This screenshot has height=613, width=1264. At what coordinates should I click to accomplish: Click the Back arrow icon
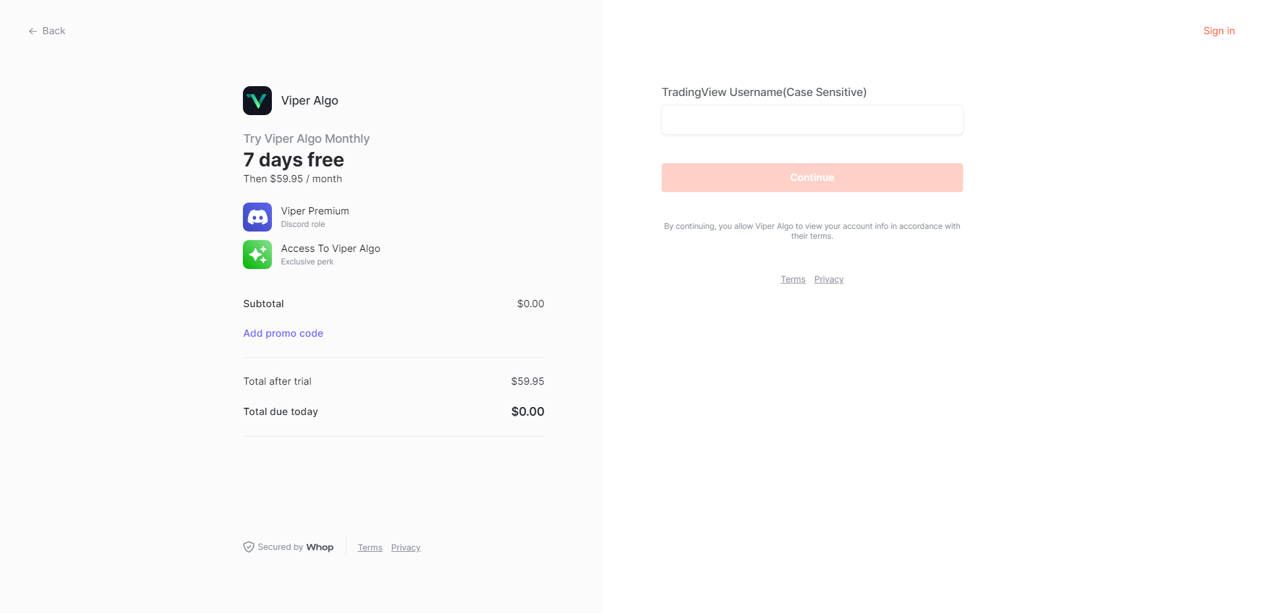click(32, 32)
